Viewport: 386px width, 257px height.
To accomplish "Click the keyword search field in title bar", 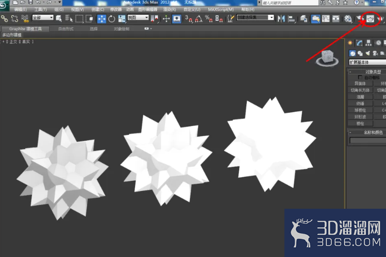I will (x=290, y=3).
